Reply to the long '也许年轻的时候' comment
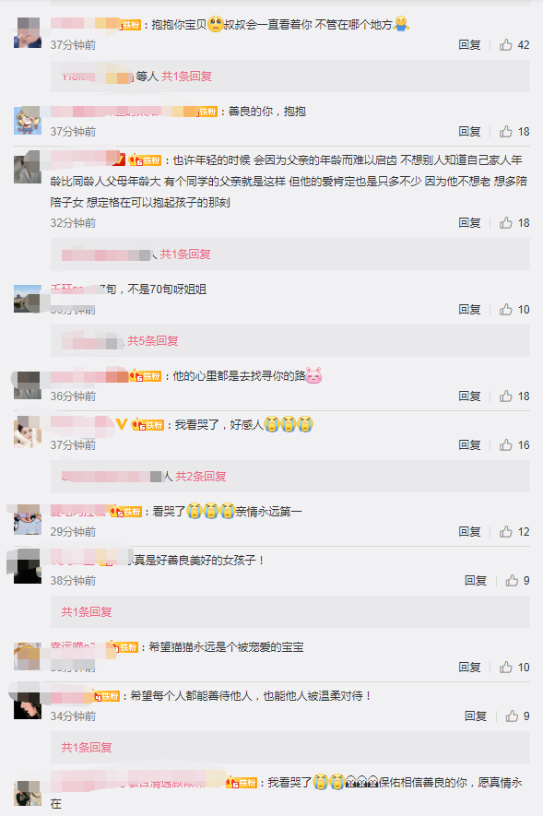 pos(469,223)
